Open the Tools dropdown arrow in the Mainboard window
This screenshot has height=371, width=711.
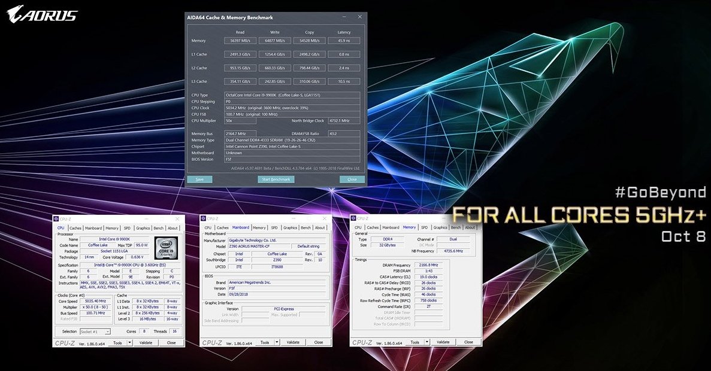[277, 342]
